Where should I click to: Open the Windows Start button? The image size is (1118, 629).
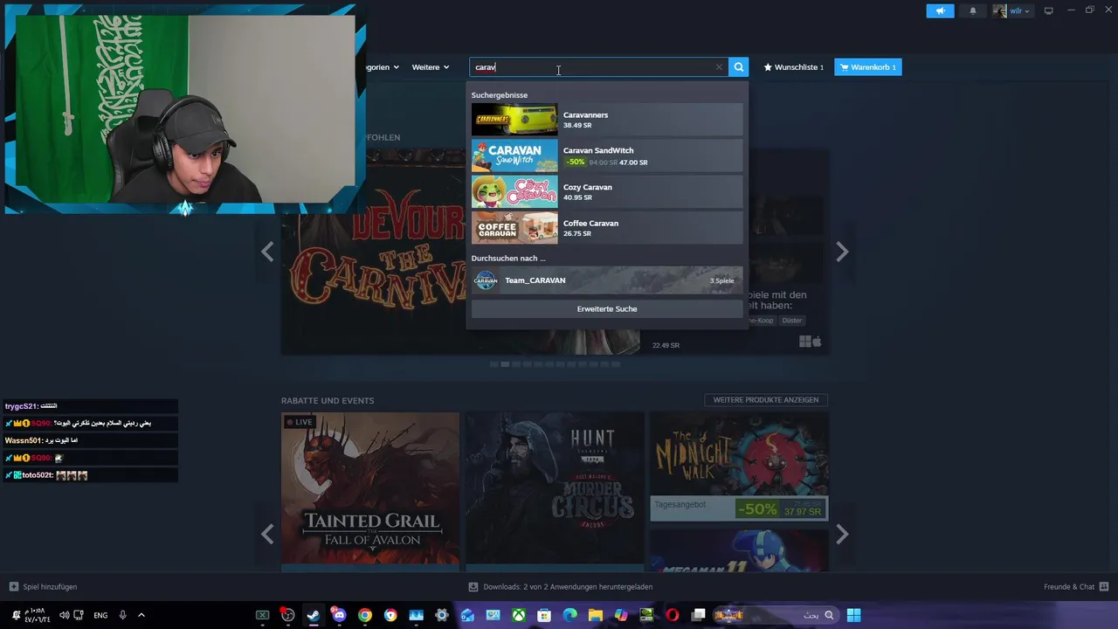coord(853,615)
